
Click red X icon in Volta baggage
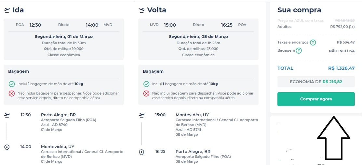pos(146,94)
